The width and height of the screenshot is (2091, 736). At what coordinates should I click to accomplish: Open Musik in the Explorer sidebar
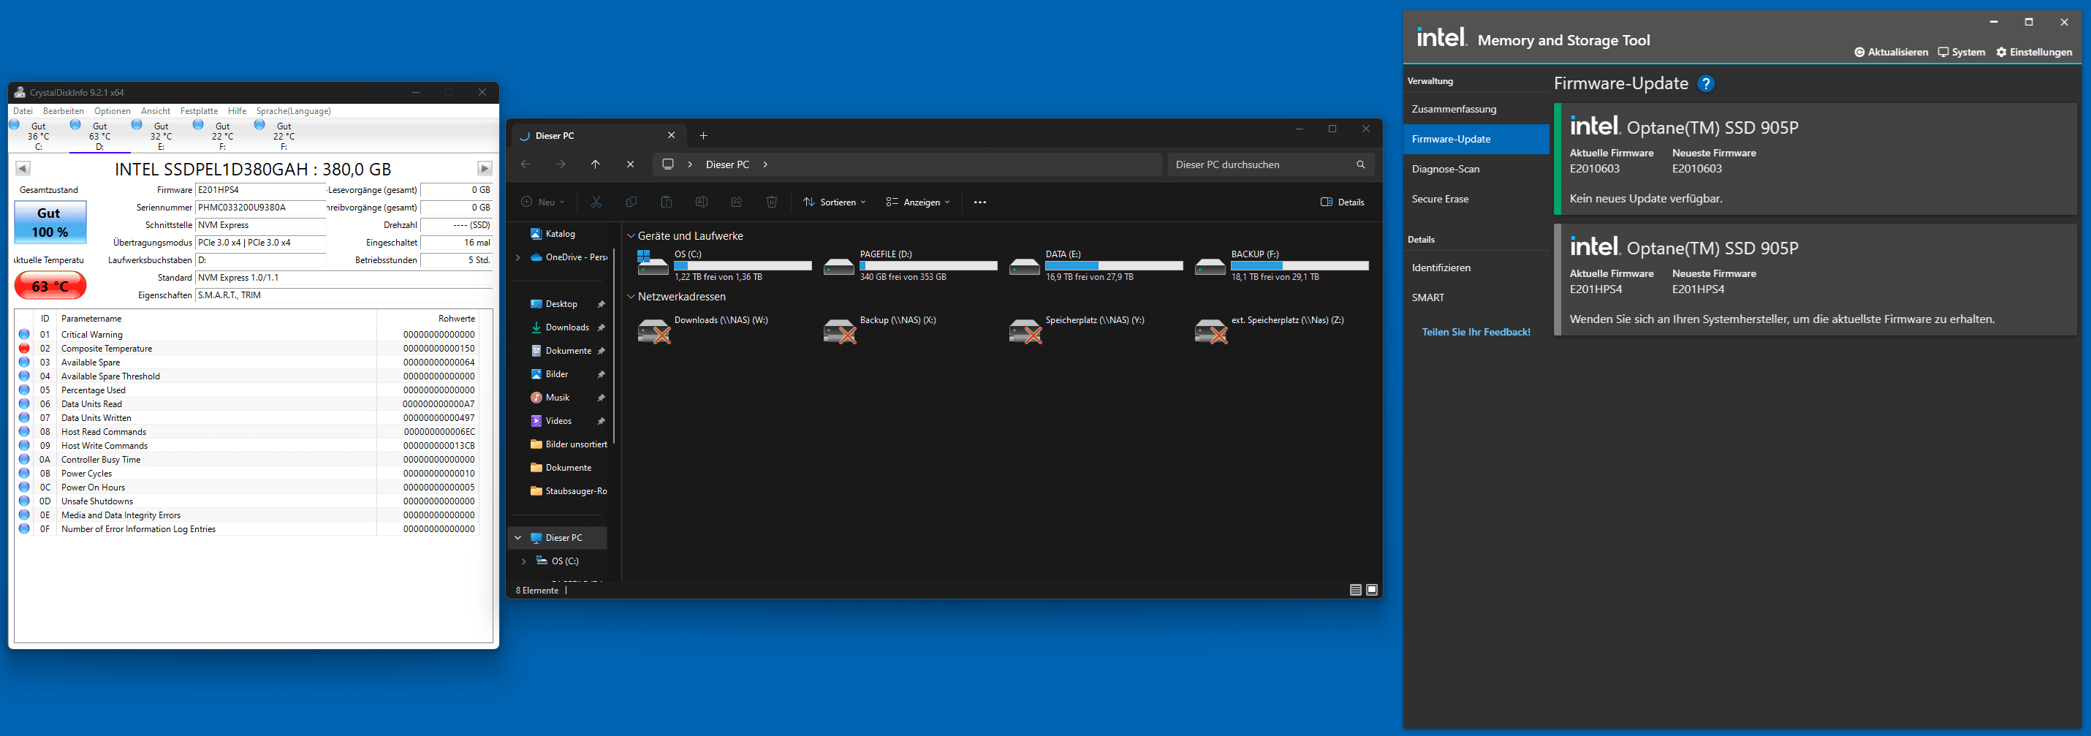tap(557, 398)
